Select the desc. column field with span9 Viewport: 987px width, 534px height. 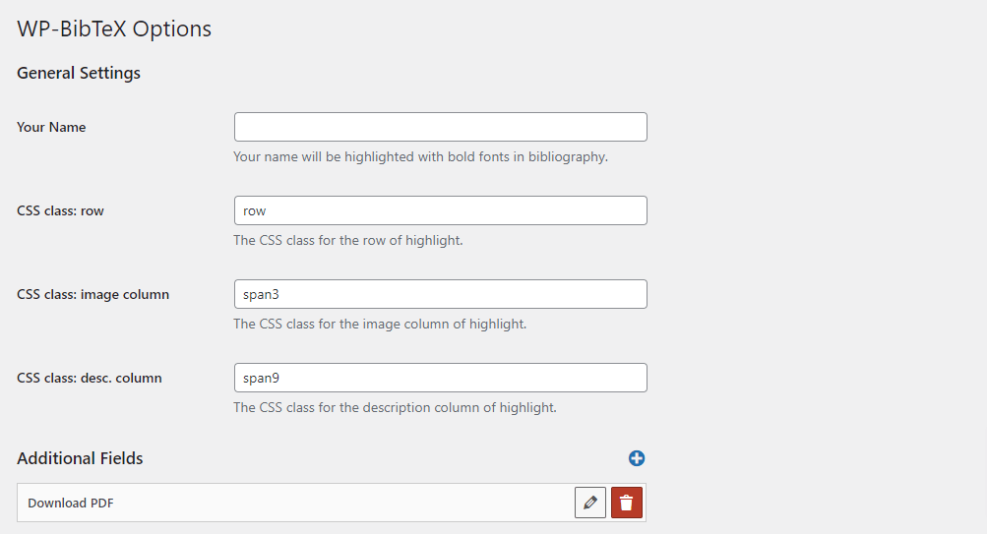440,378
